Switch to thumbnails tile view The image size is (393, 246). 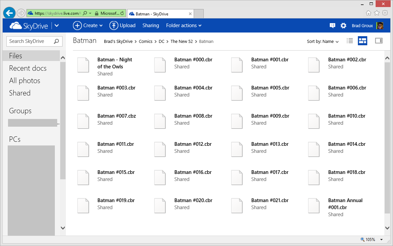363,41
